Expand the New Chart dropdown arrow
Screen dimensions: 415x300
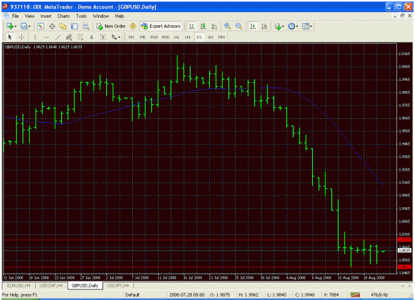15,26
